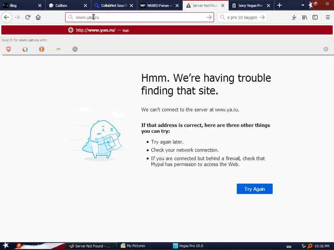
Task: Click the address bar go arrow
Action: coord(209,17)
